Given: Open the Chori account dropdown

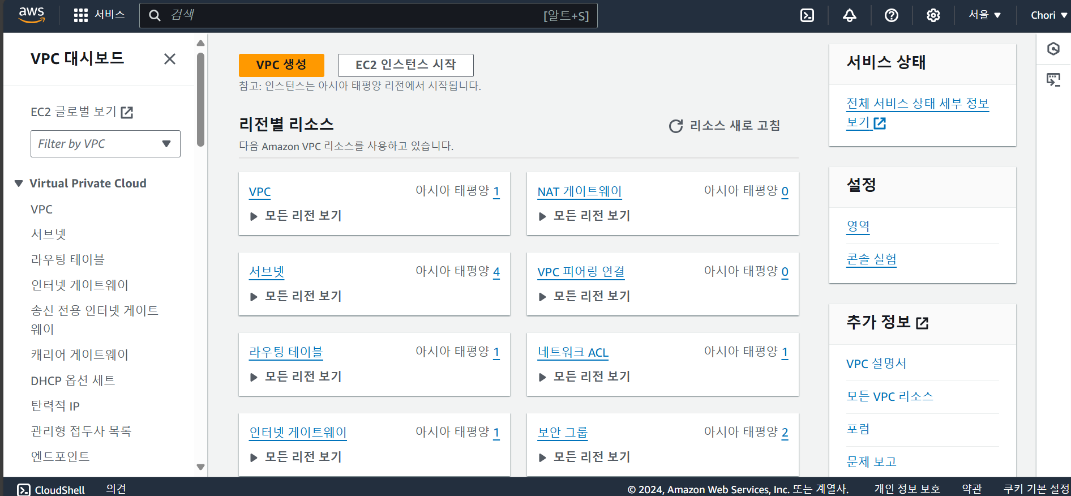Looking at the screenshot, I should pyautogui.click(x=1048, y=15).
